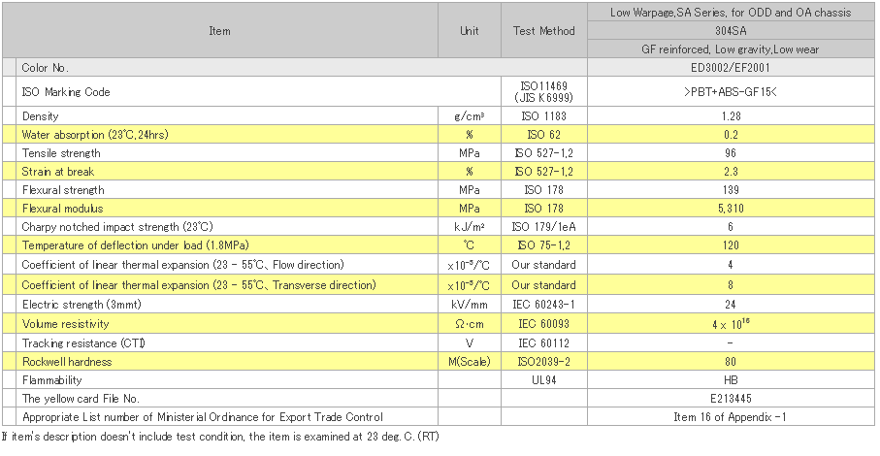Click the Charpy impact value '6'
880x456 pixels.
tap(731, 227)
